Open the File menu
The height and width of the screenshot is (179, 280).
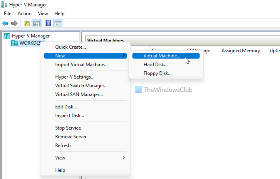[x=8, y=14]
